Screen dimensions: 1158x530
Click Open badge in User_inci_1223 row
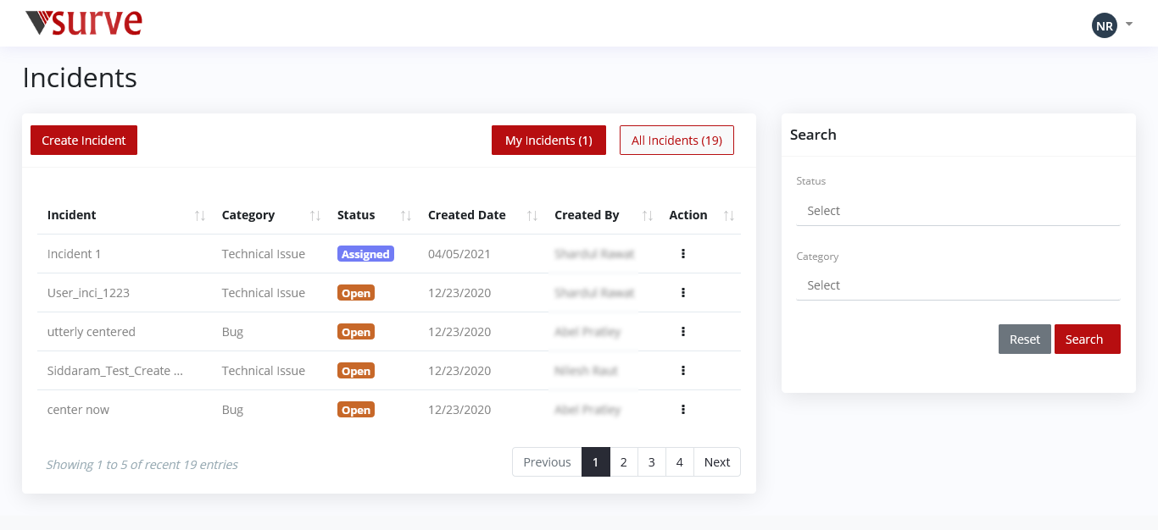click(x=356, y=293)
